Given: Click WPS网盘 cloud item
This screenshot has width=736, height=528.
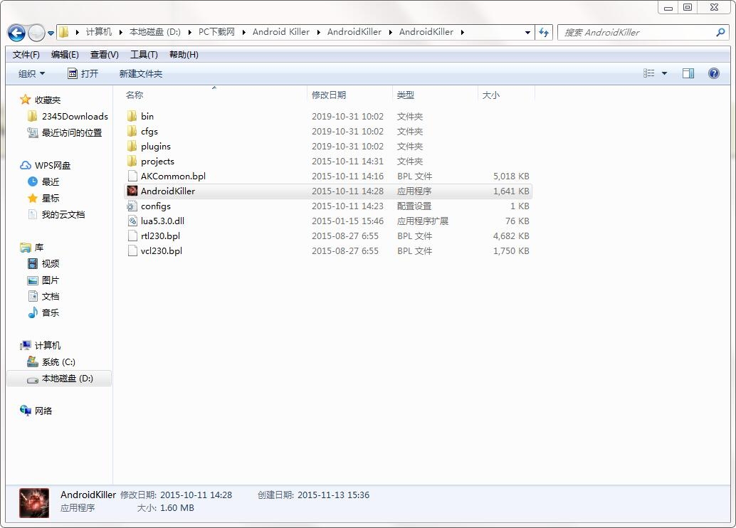Looking at the screenshot, I should click(x=46, y=166).
